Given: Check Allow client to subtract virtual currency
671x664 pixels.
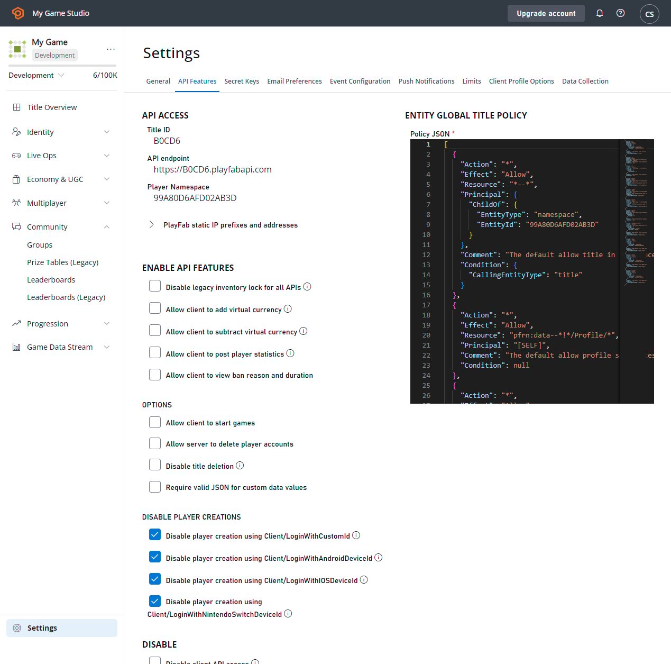Looking at the screenshot, I should pyautogui.click(x=155, y=331).
